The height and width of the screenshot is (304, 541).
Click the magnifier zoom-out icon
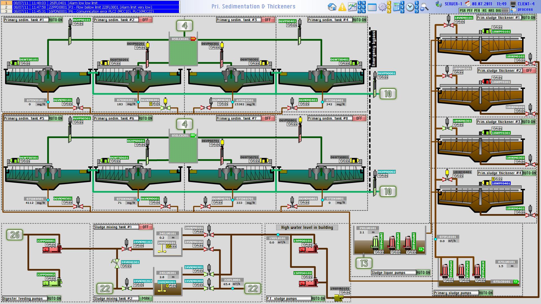pyautogui.click(x=424, y=7)
